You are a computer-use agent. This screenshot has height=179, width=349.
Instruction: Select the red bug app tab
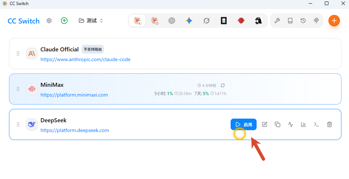tap(241, 21)
